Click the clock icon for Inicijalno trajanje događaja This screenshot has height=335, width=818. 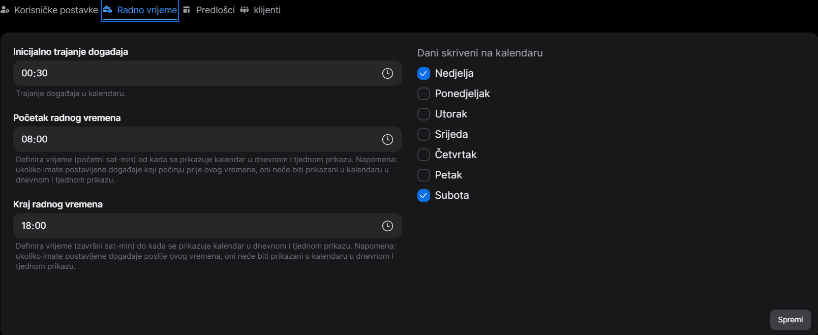pos(387,73)
